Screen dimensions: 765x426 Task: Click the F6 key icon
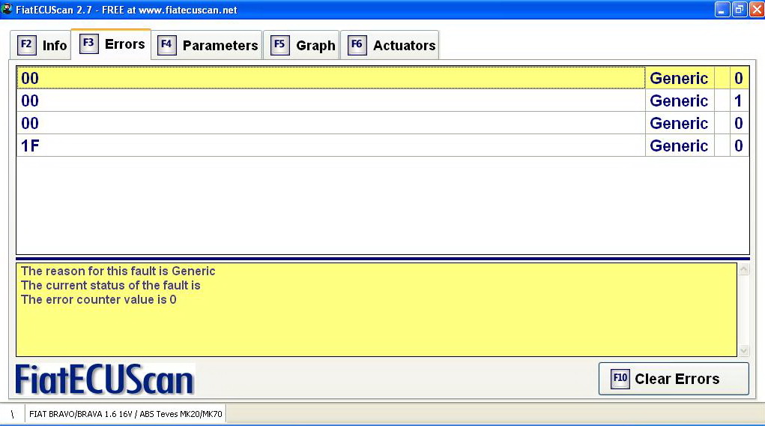(357, 46)
